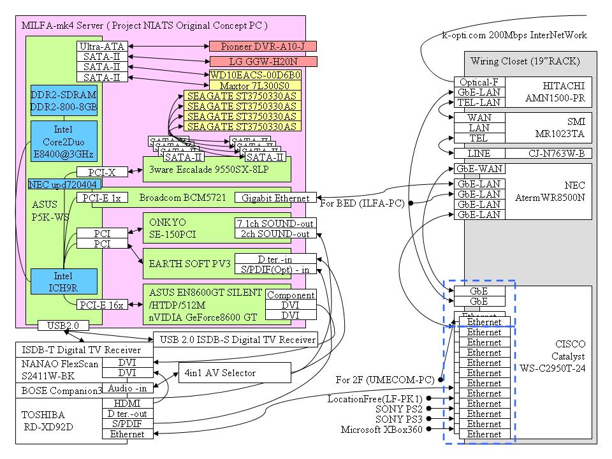Click the "HITACHI AMN1500-PR" device text
The width and height of the screenshot is (612, 459).
click(555, 92)
